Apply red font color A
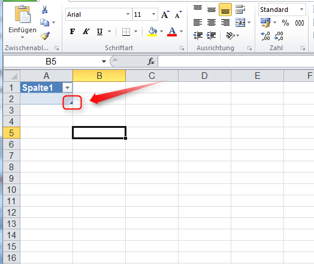 pos(172,32)
